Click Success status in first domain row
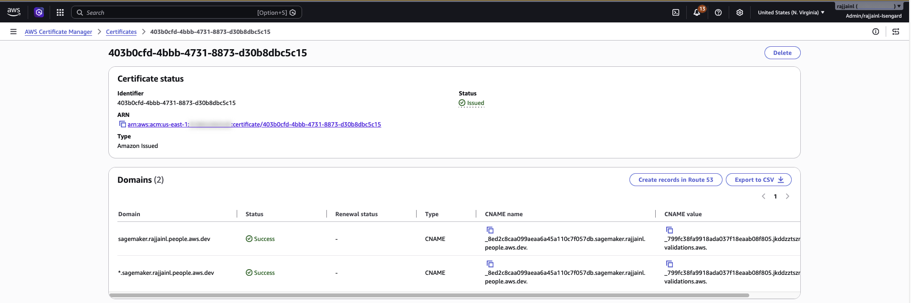Image resolution: width=911 pixels, height=303 pixels. (260, 239)
